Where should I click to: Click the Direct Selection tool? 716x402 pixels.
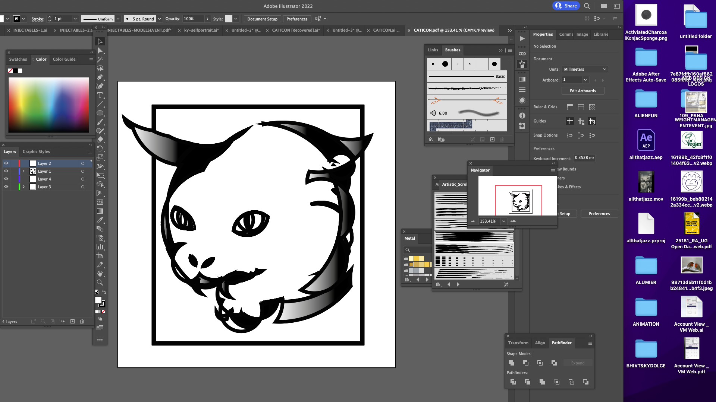(x=100, y=51)
